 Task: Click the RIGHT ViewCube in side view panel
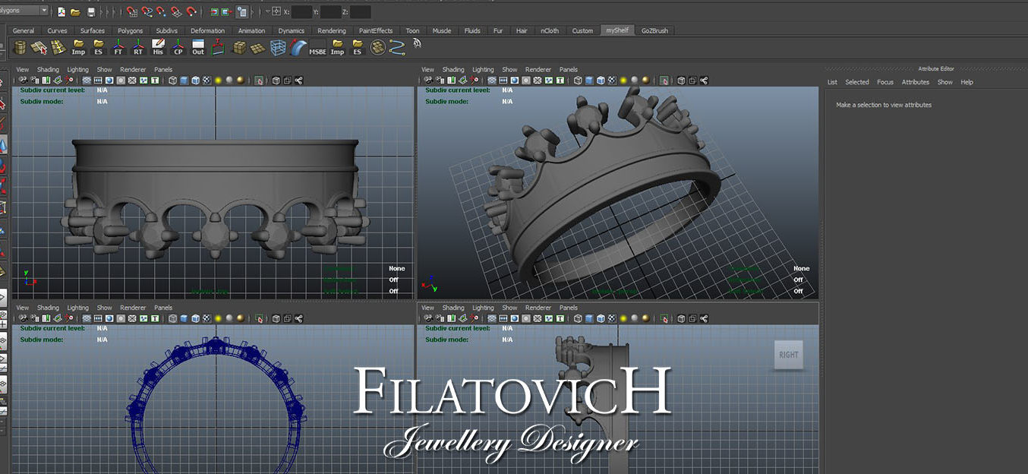point(788,355)
